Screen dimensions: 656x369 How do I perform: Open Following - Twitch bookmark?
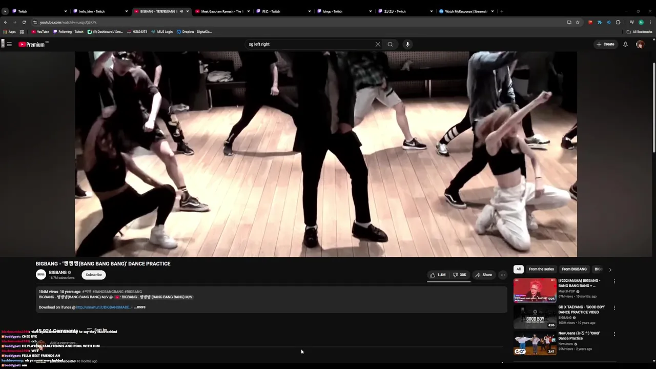[68, 32]
